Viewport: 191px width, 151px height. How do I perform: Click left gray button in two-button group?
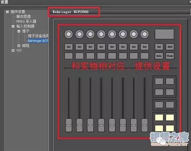point(159,105)
